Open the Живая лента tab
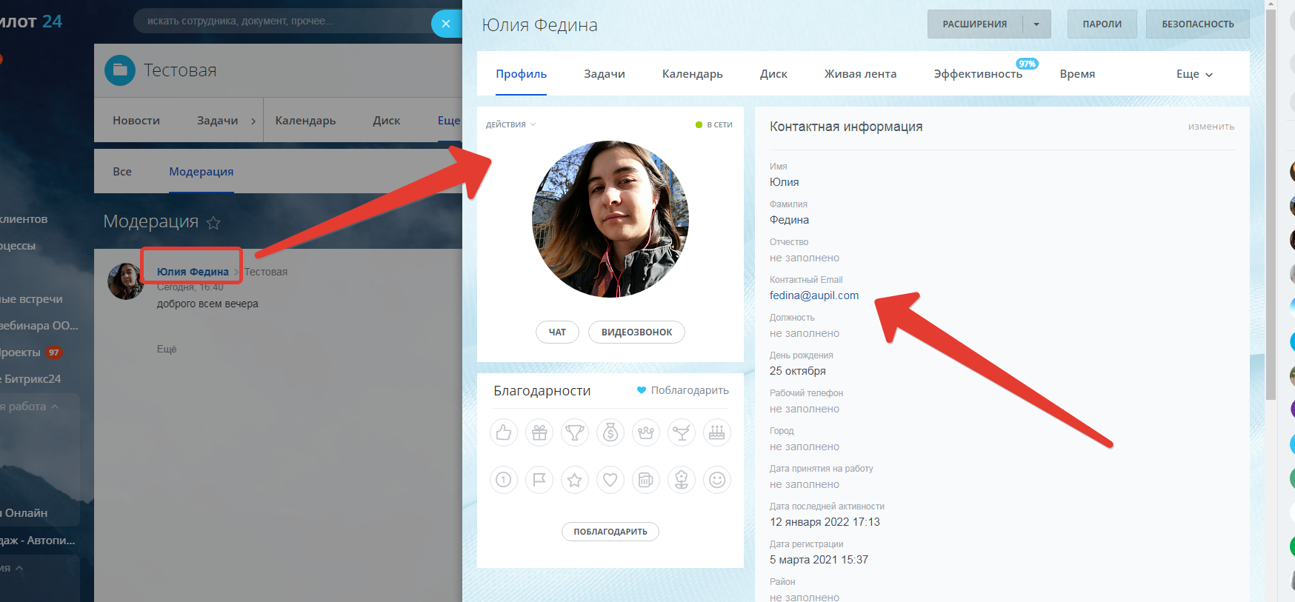Image resolution: width=1295 pixels, height=602 pixels. point(860,74)
